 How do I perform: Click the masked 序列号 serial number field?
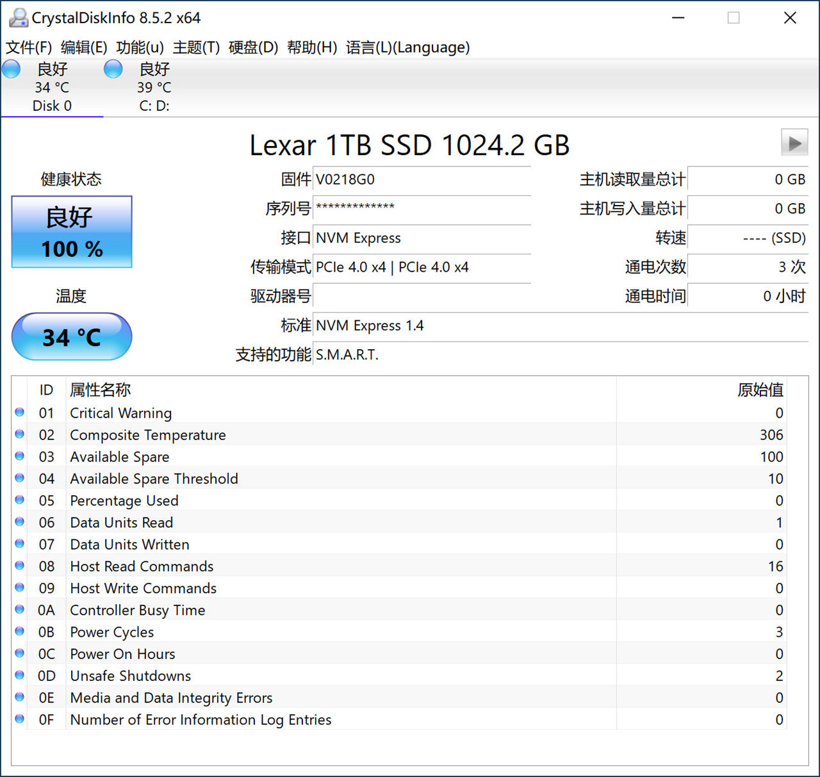click(x=422, y=208)
